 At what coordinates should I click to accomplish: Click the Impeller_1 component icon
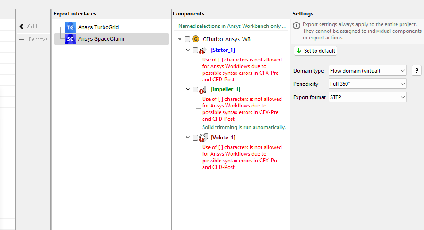tap(203, 89)
